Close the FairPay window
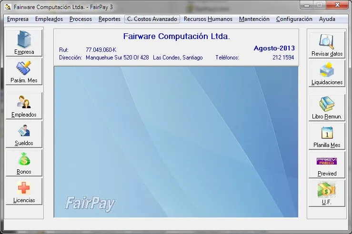352x234 pixels. [337, 5]
